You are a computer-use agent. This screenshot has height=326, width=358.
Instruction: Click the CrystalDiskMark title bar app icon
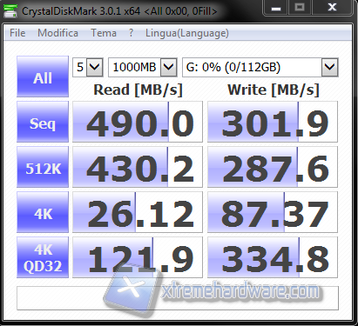pyautogui.click(x=10, y=10)
